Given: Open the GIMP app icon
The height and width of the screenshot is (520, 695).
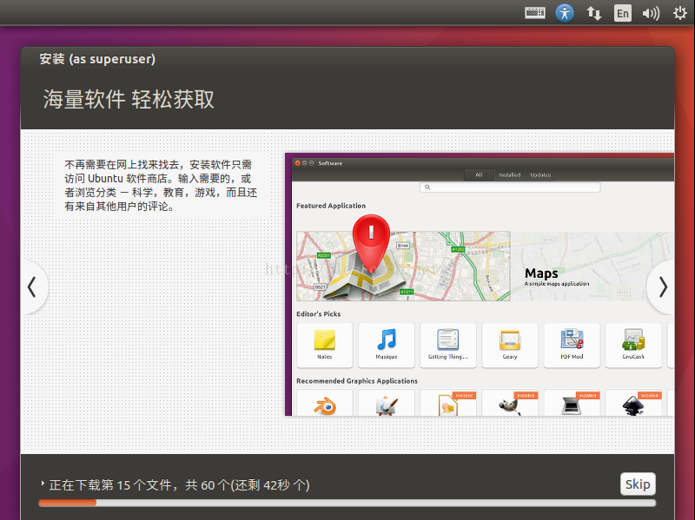Looking at the screenshot, I should (x=510, y=405).
